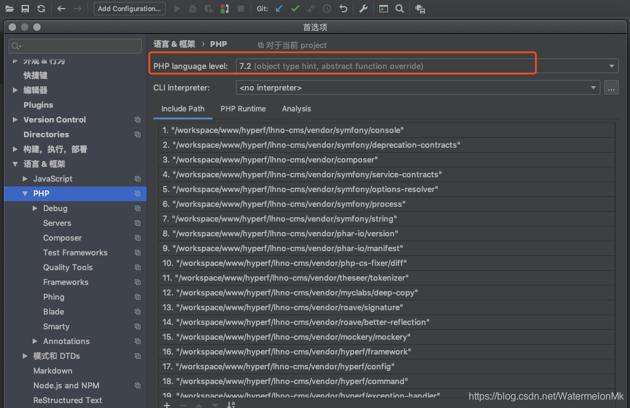Navigate forward with the right arrow

[x=78, y=9]
